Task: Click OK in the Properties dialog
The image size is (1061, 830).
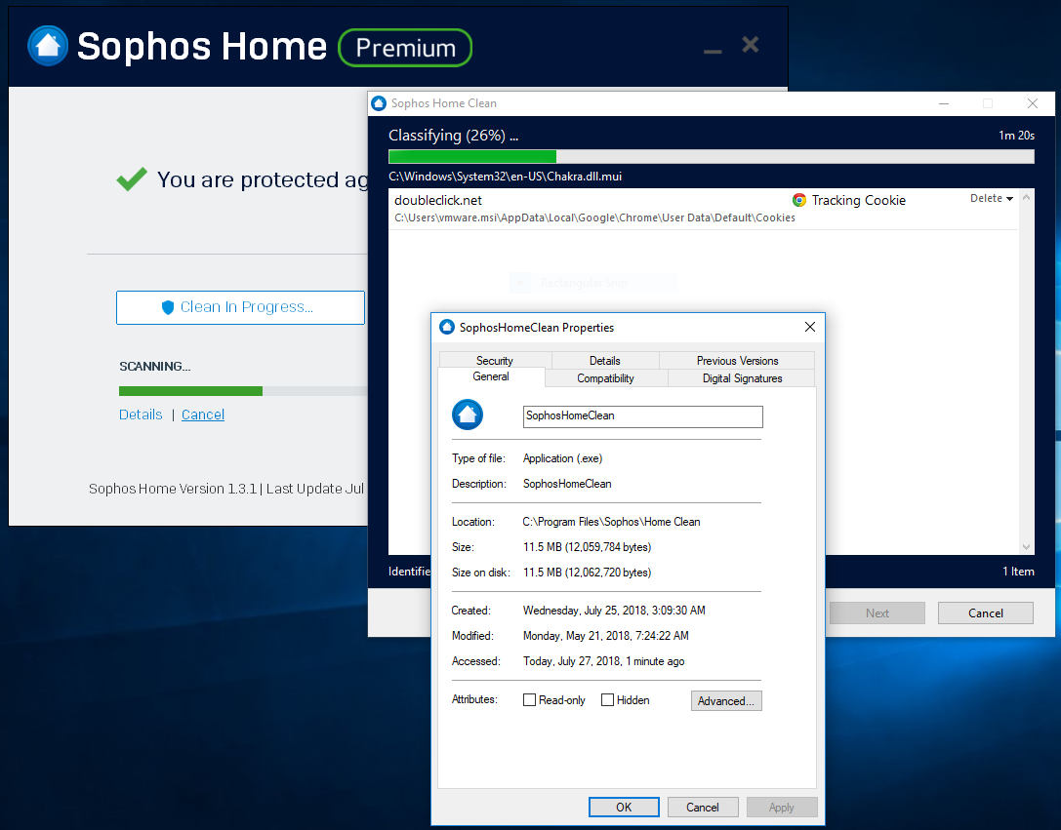Action: 624,807
